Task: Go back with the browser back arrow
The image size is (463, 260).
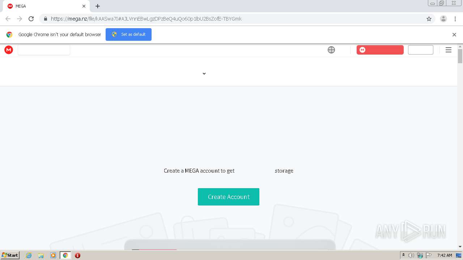Action: pos(8,19)
